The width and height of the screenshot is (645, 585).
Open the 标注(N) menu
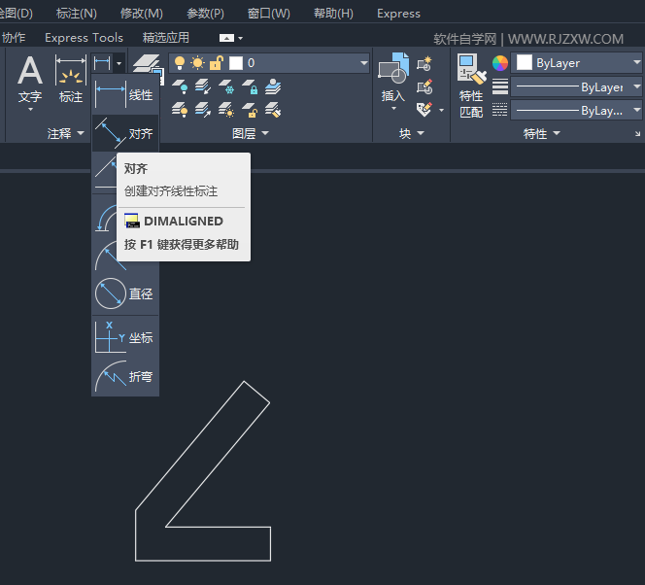[77, 14]
